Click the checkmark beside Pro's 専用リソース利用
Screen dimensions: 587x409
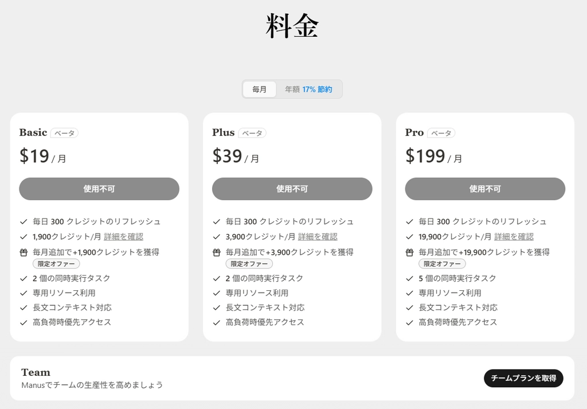[x=409, y=293]
